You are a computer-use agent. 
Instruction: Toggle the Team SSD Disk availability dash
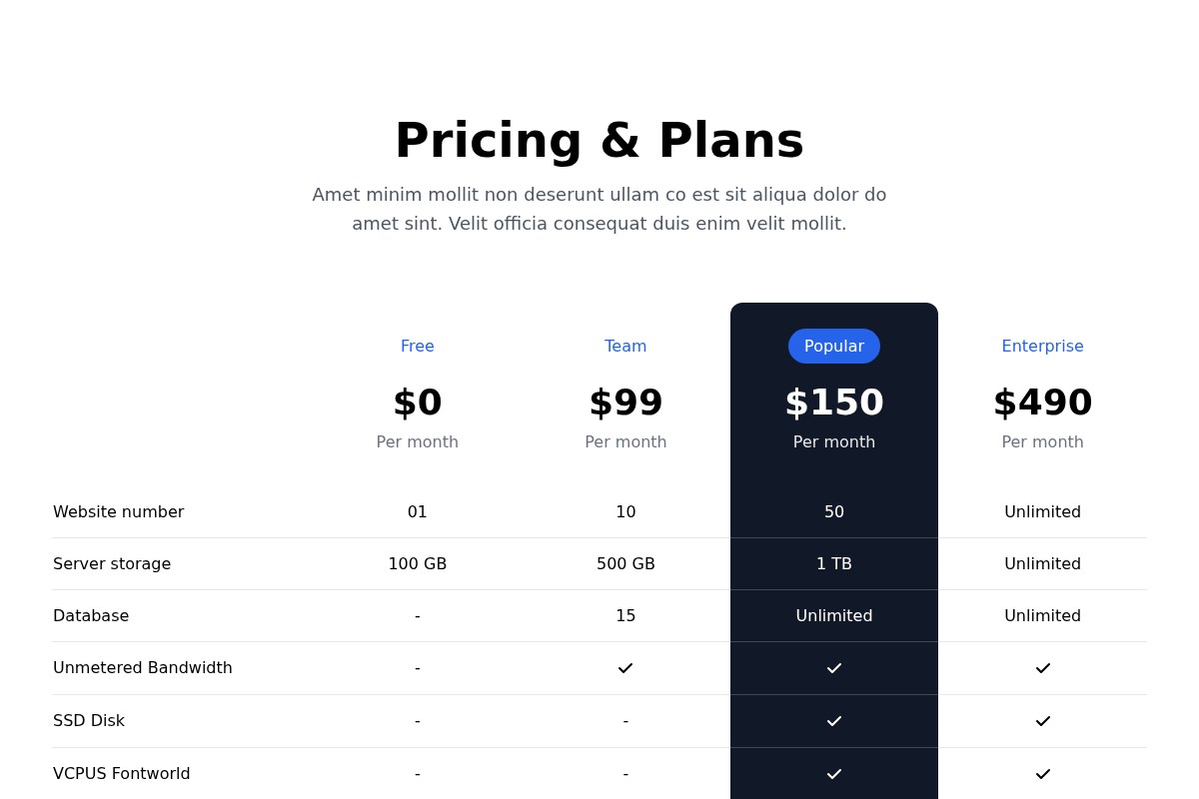coord(625,720)
